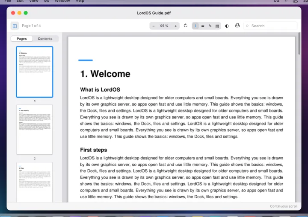Minimize the window with yellow button
The width and height of the screenshot is (308, 217).
[x=19, y=13]
